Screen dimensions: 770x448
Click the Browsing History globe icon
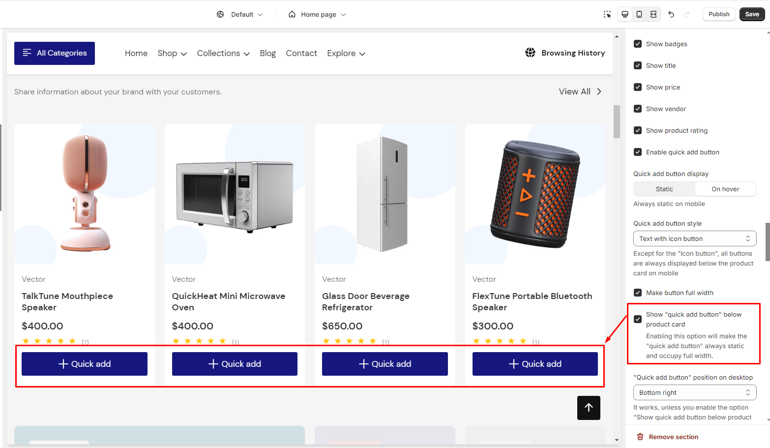[x=530, y=53]
